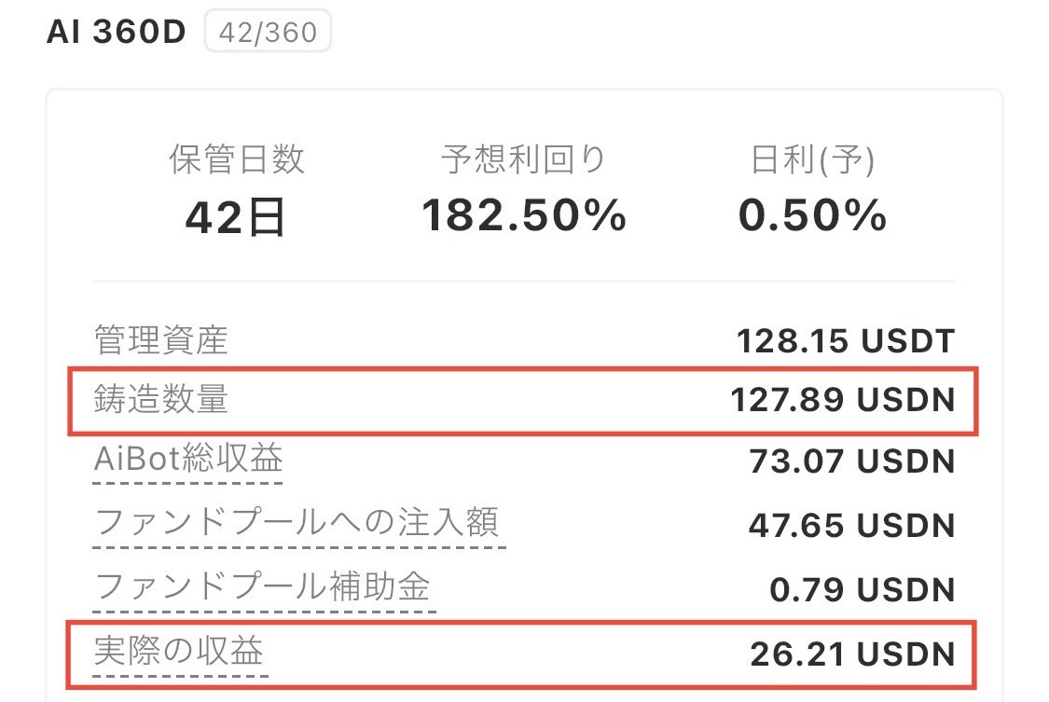Click the 73.07 USDN amount
This screenshot has height=702, width=1049.
[x=851, y=461]
